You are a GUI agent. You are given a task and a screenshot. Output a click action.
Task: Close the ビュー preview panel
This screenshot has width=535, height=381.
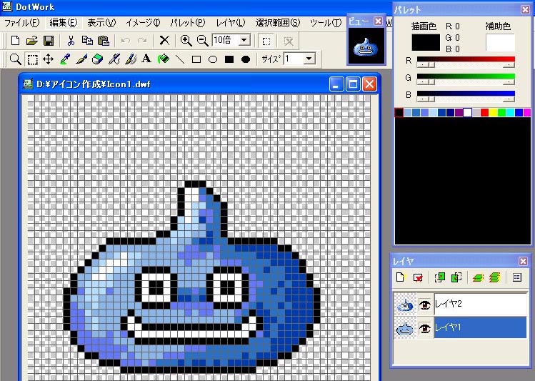(378, 21)
